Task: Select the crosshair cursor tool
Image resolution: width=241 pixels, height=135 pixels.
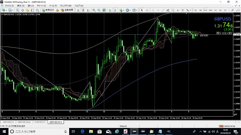Action: [147, 10]
